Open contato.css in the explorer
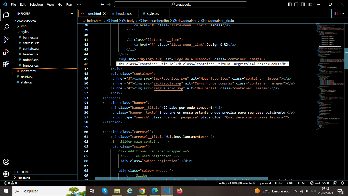 click(45, 49)
